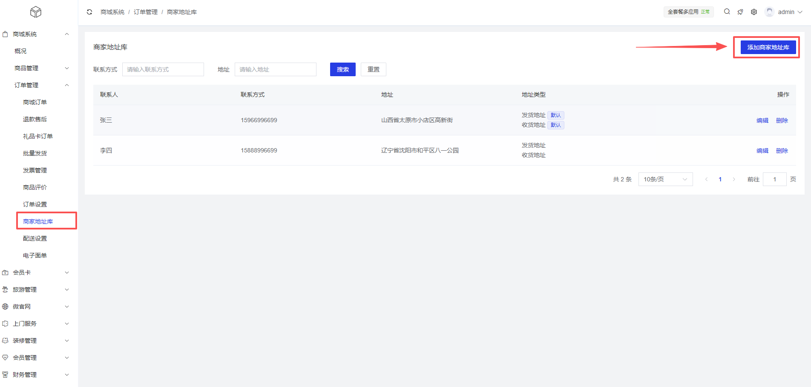Click the 会员管理 diamond icon

[x=5, y=358]
